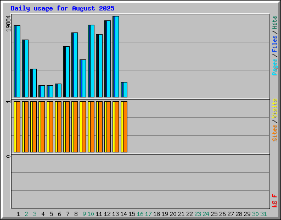Click the cyan usage bar for day 12
This screenshot has width=281, height=220.
click(109, 59)
